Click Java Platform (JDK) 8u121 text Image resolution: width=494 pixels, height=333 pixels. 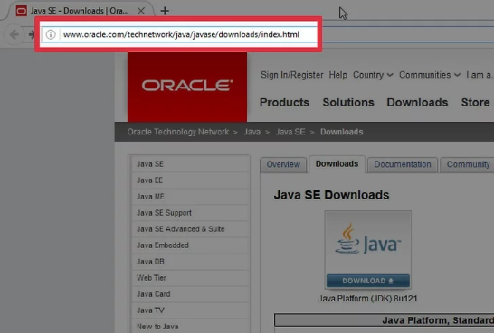click(367, 299)
